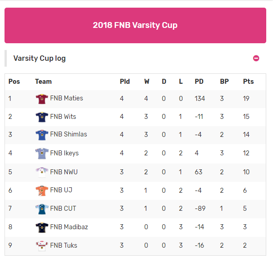The image size is (273, 263).
Task: Click the FNB Shimlas blue jersey icon
Action: coord(42,135)
